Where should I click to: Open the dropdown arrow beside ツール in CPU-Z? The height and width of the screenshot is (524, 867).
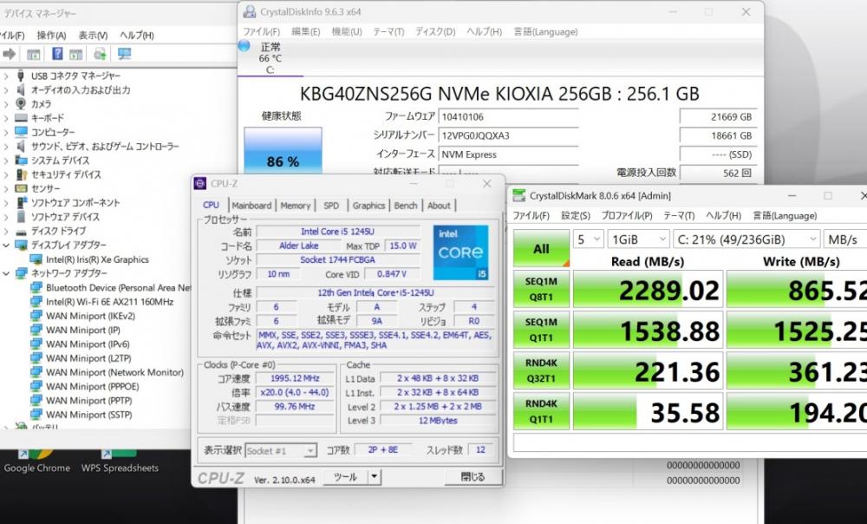point(375,476)
